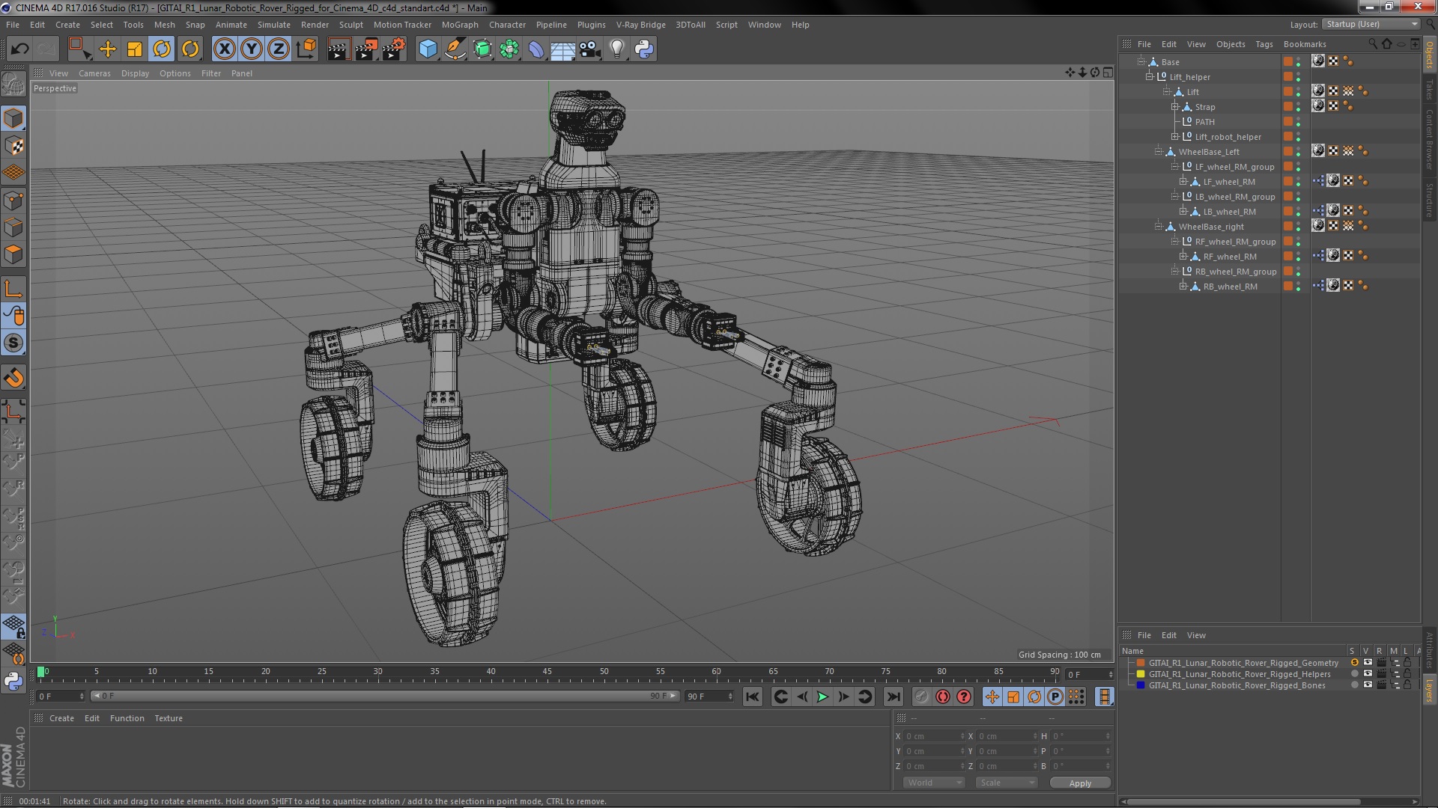Click the yellow color swatch on Base
Viewport: 1438px width, 808px height.
(1287, 61)
